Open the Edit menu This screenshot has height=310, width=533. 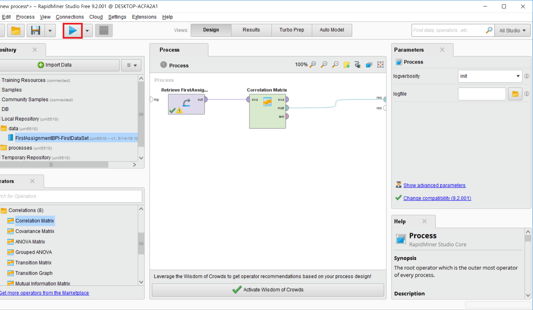click(6, 17)
